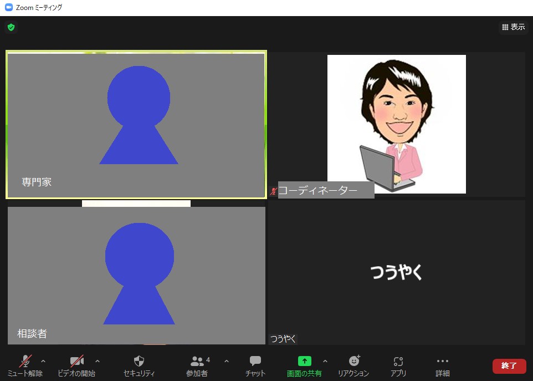The height and width of the screenshot is (381, 533).
Task: Open the Security (セキュリティ) shield icon
Action: pos(139,362)
